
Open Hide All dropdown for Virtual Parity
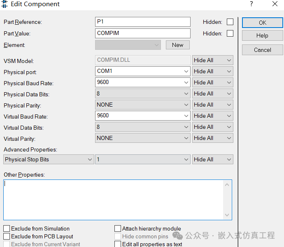click(x=213, y=138)
